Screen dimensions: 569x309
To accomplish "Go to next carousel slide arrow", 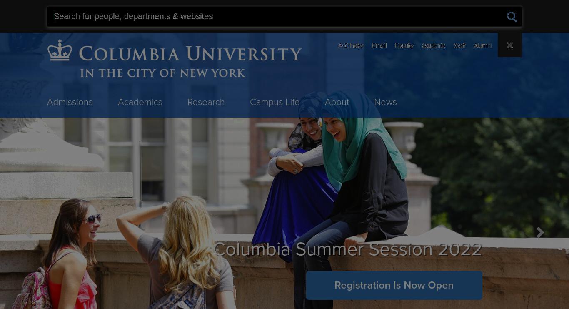I will (x=540, y=233).
